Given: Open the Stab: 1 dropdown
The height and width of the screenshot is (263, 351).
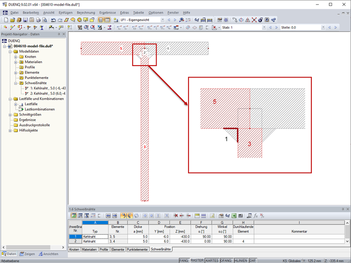Looking at the screenshot, I should coord(264,28).
